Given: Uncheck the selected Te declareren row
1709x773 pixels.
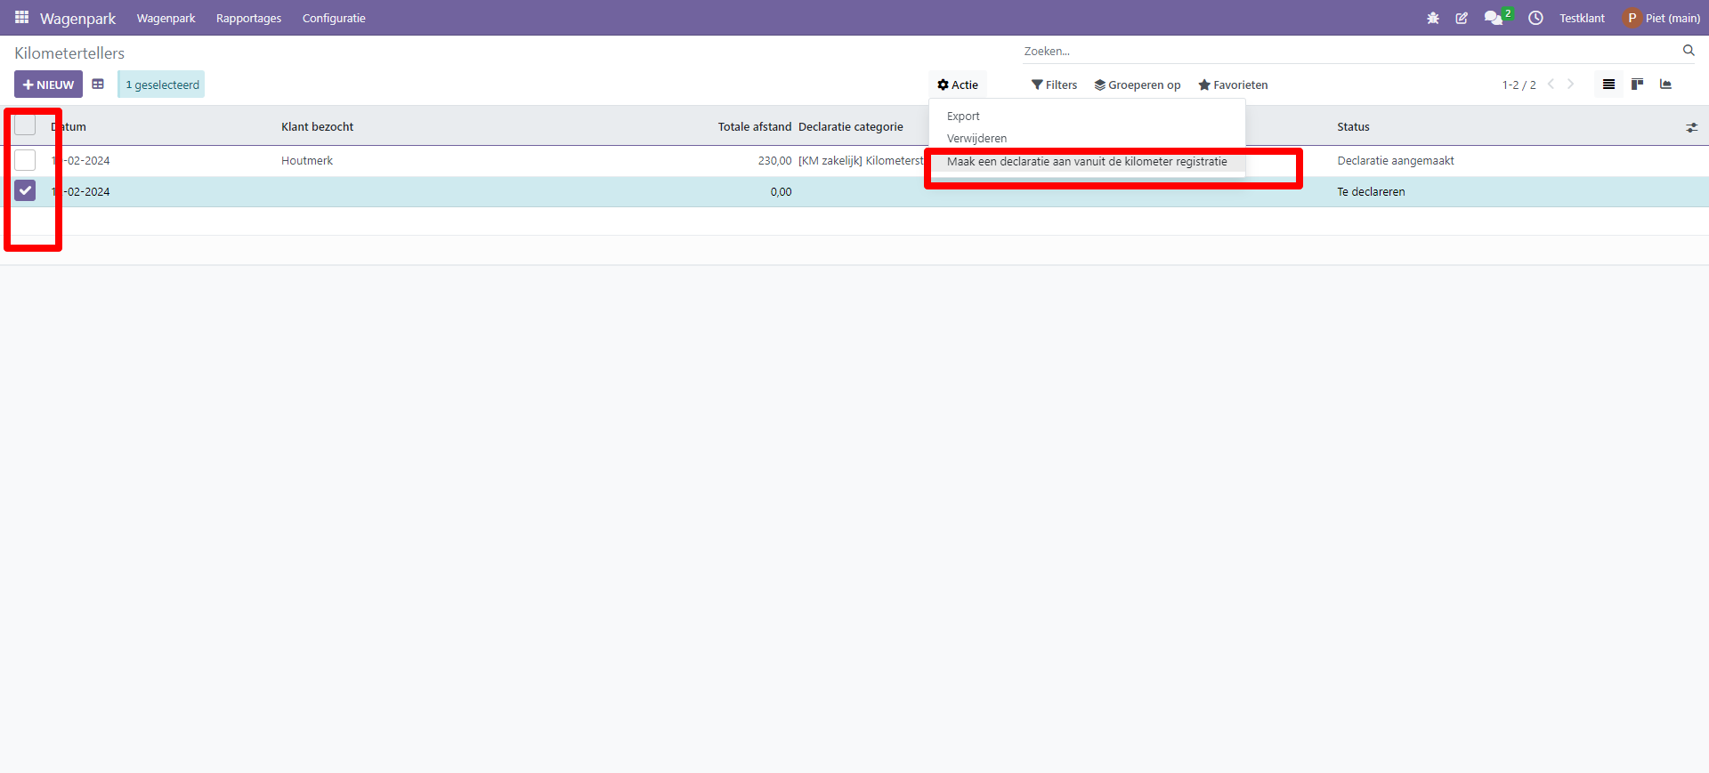Looking at the screenshot, I should (25, 190).
